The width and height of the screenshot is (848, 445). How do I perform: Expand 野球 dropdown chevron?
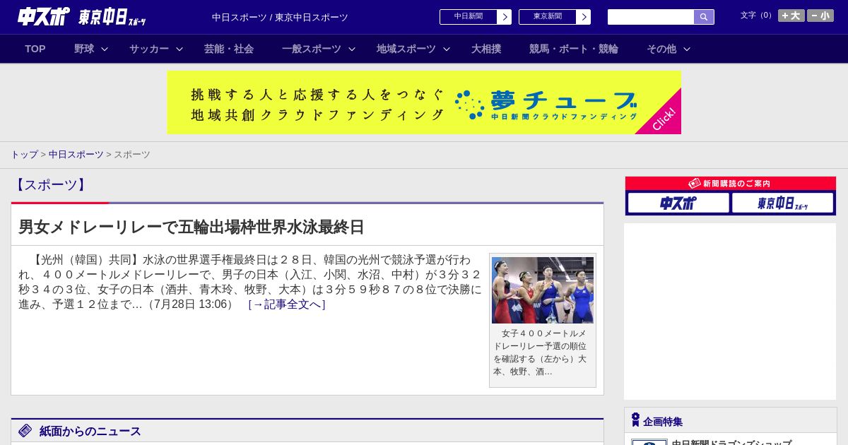(x=105, y=49)
